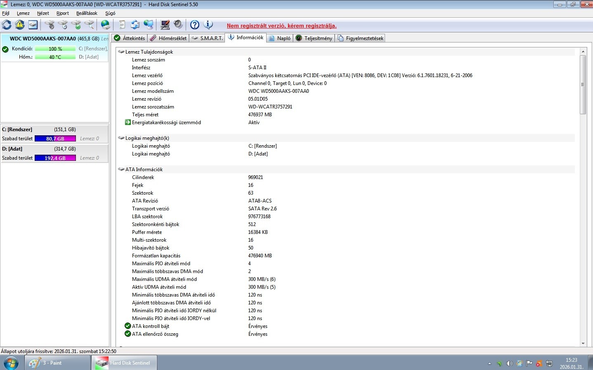
Task: Select the Információk tab
Action: [246, 38]
